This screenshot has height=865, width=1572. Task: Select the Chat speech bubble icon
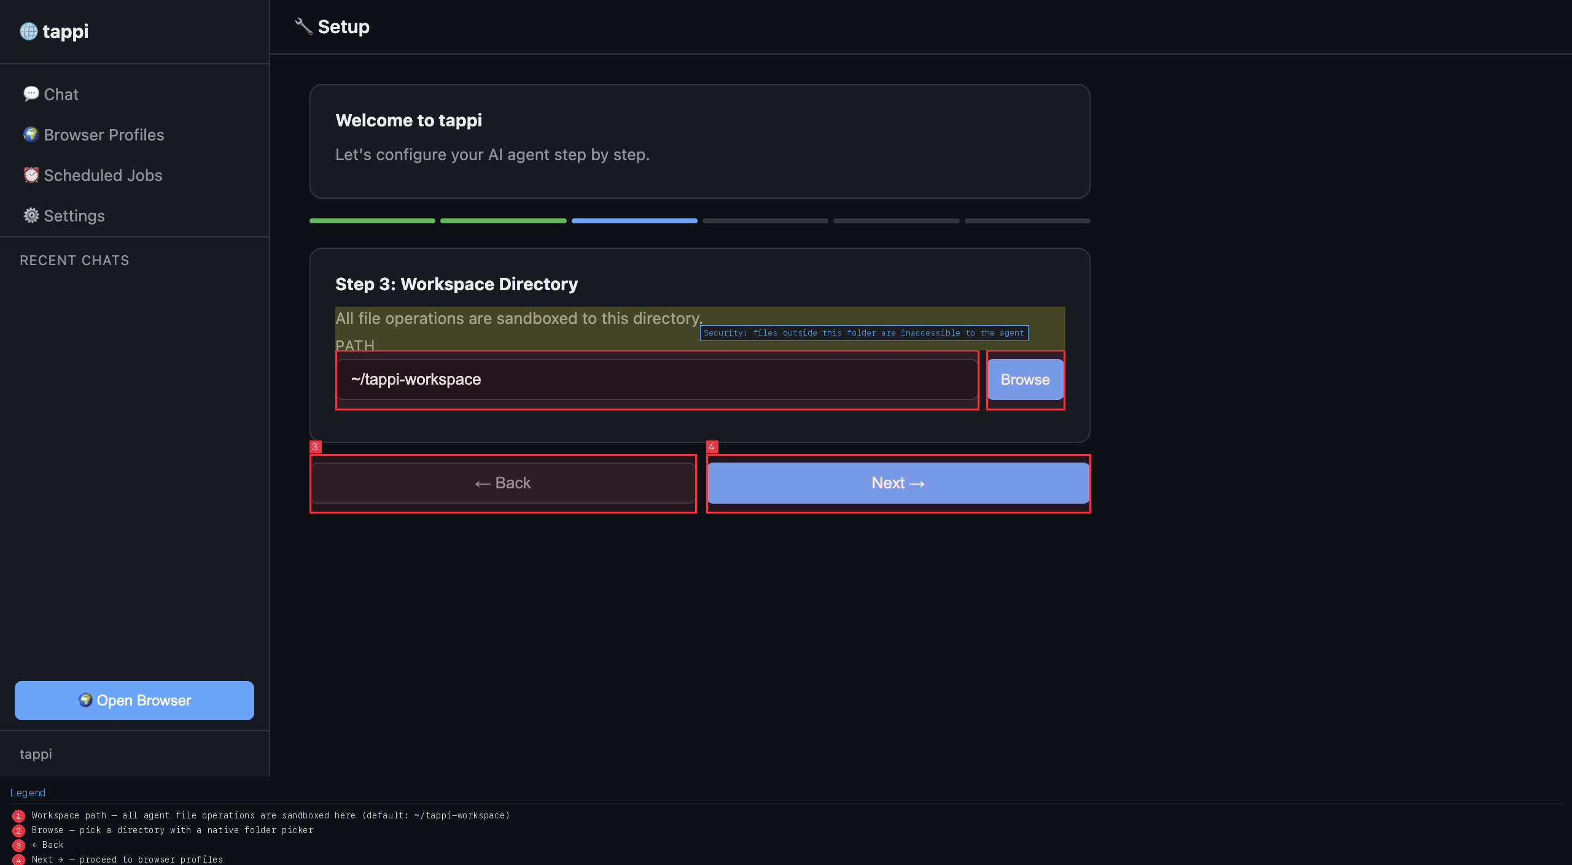pyautogui.click(x=32, y=93)
